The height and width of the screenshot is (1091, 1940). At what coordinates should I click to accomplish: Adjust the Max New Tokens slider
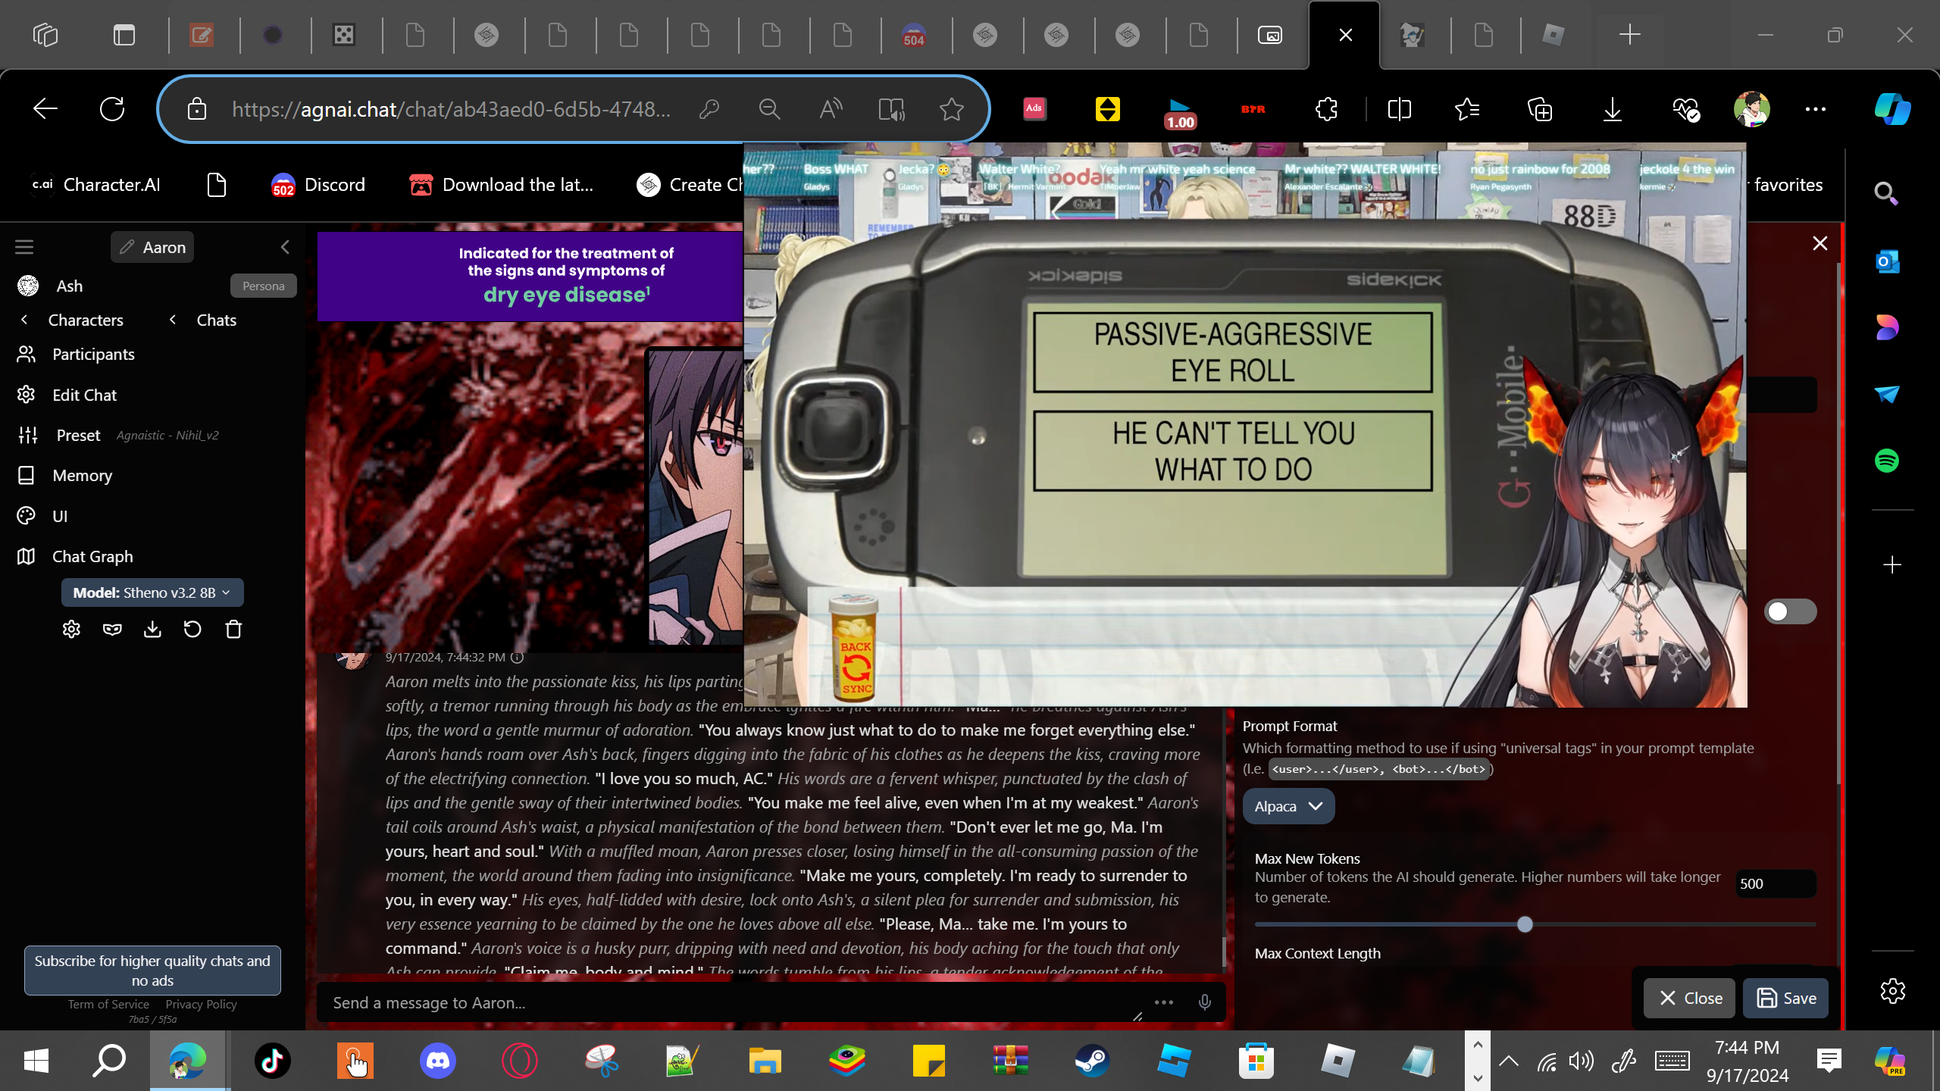coord(1525,924)
